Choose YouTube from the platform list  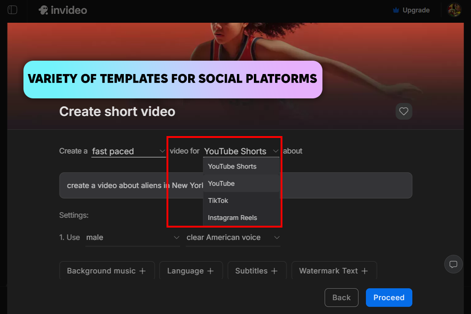pyautogui.click(x=241, y=183)
